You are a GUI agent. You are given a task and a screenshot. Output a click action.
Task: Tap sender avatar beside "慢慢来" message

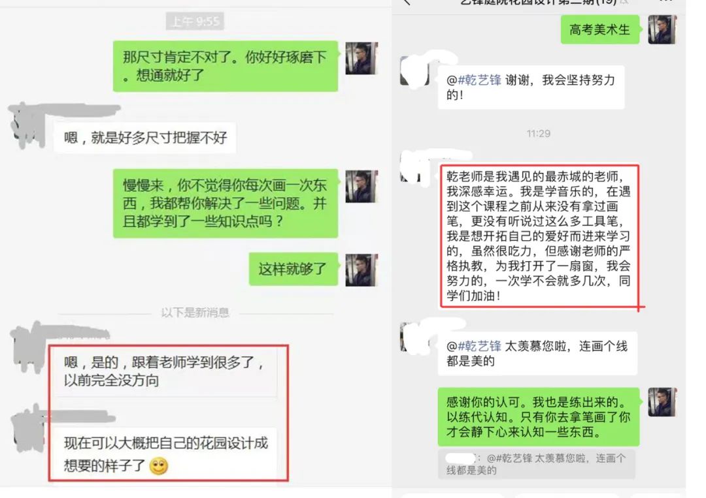point(361,186)
